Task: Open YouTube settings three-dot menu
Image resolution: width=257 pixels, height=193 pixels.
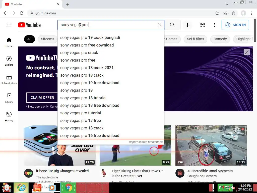Action: [214, 25]
